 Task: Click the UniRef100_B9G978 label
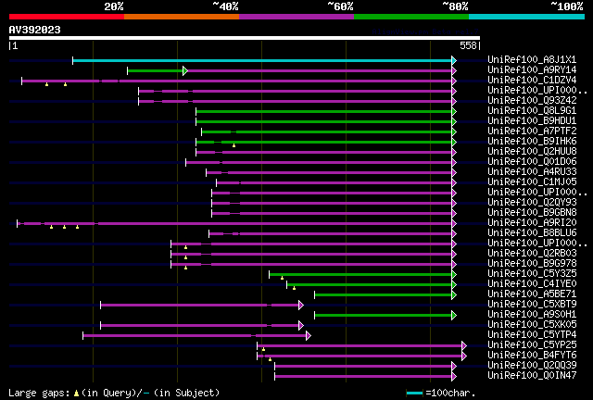coord(532,264)
